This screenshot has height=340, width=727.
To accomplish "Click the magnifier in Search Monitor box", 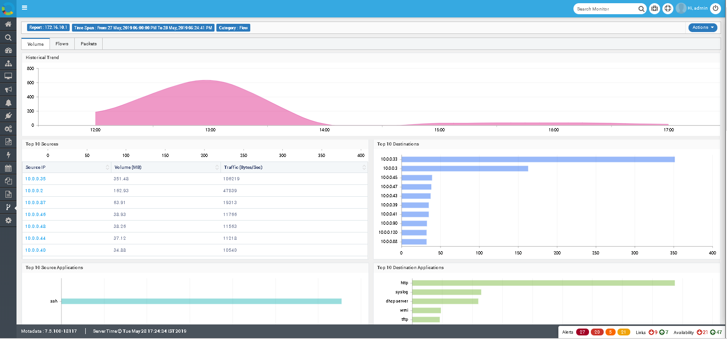I will point(641,9).
